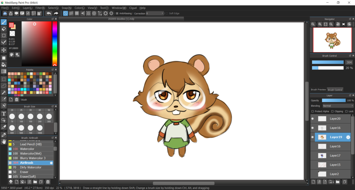This screenshot has height=190, width=355.
Task: Enable the Soft Edge checkbox
Action: [167, 13]
